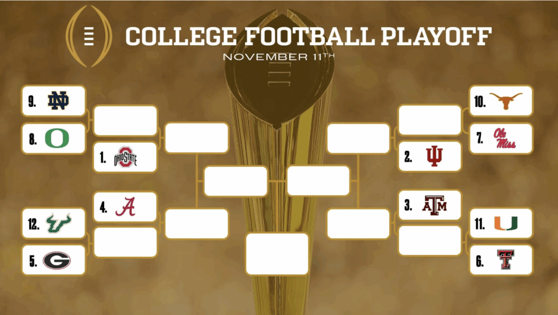The image size is (558, 315).
Task: Click the empty South Florida vs Georgia winner box
Action: [125, 242]
